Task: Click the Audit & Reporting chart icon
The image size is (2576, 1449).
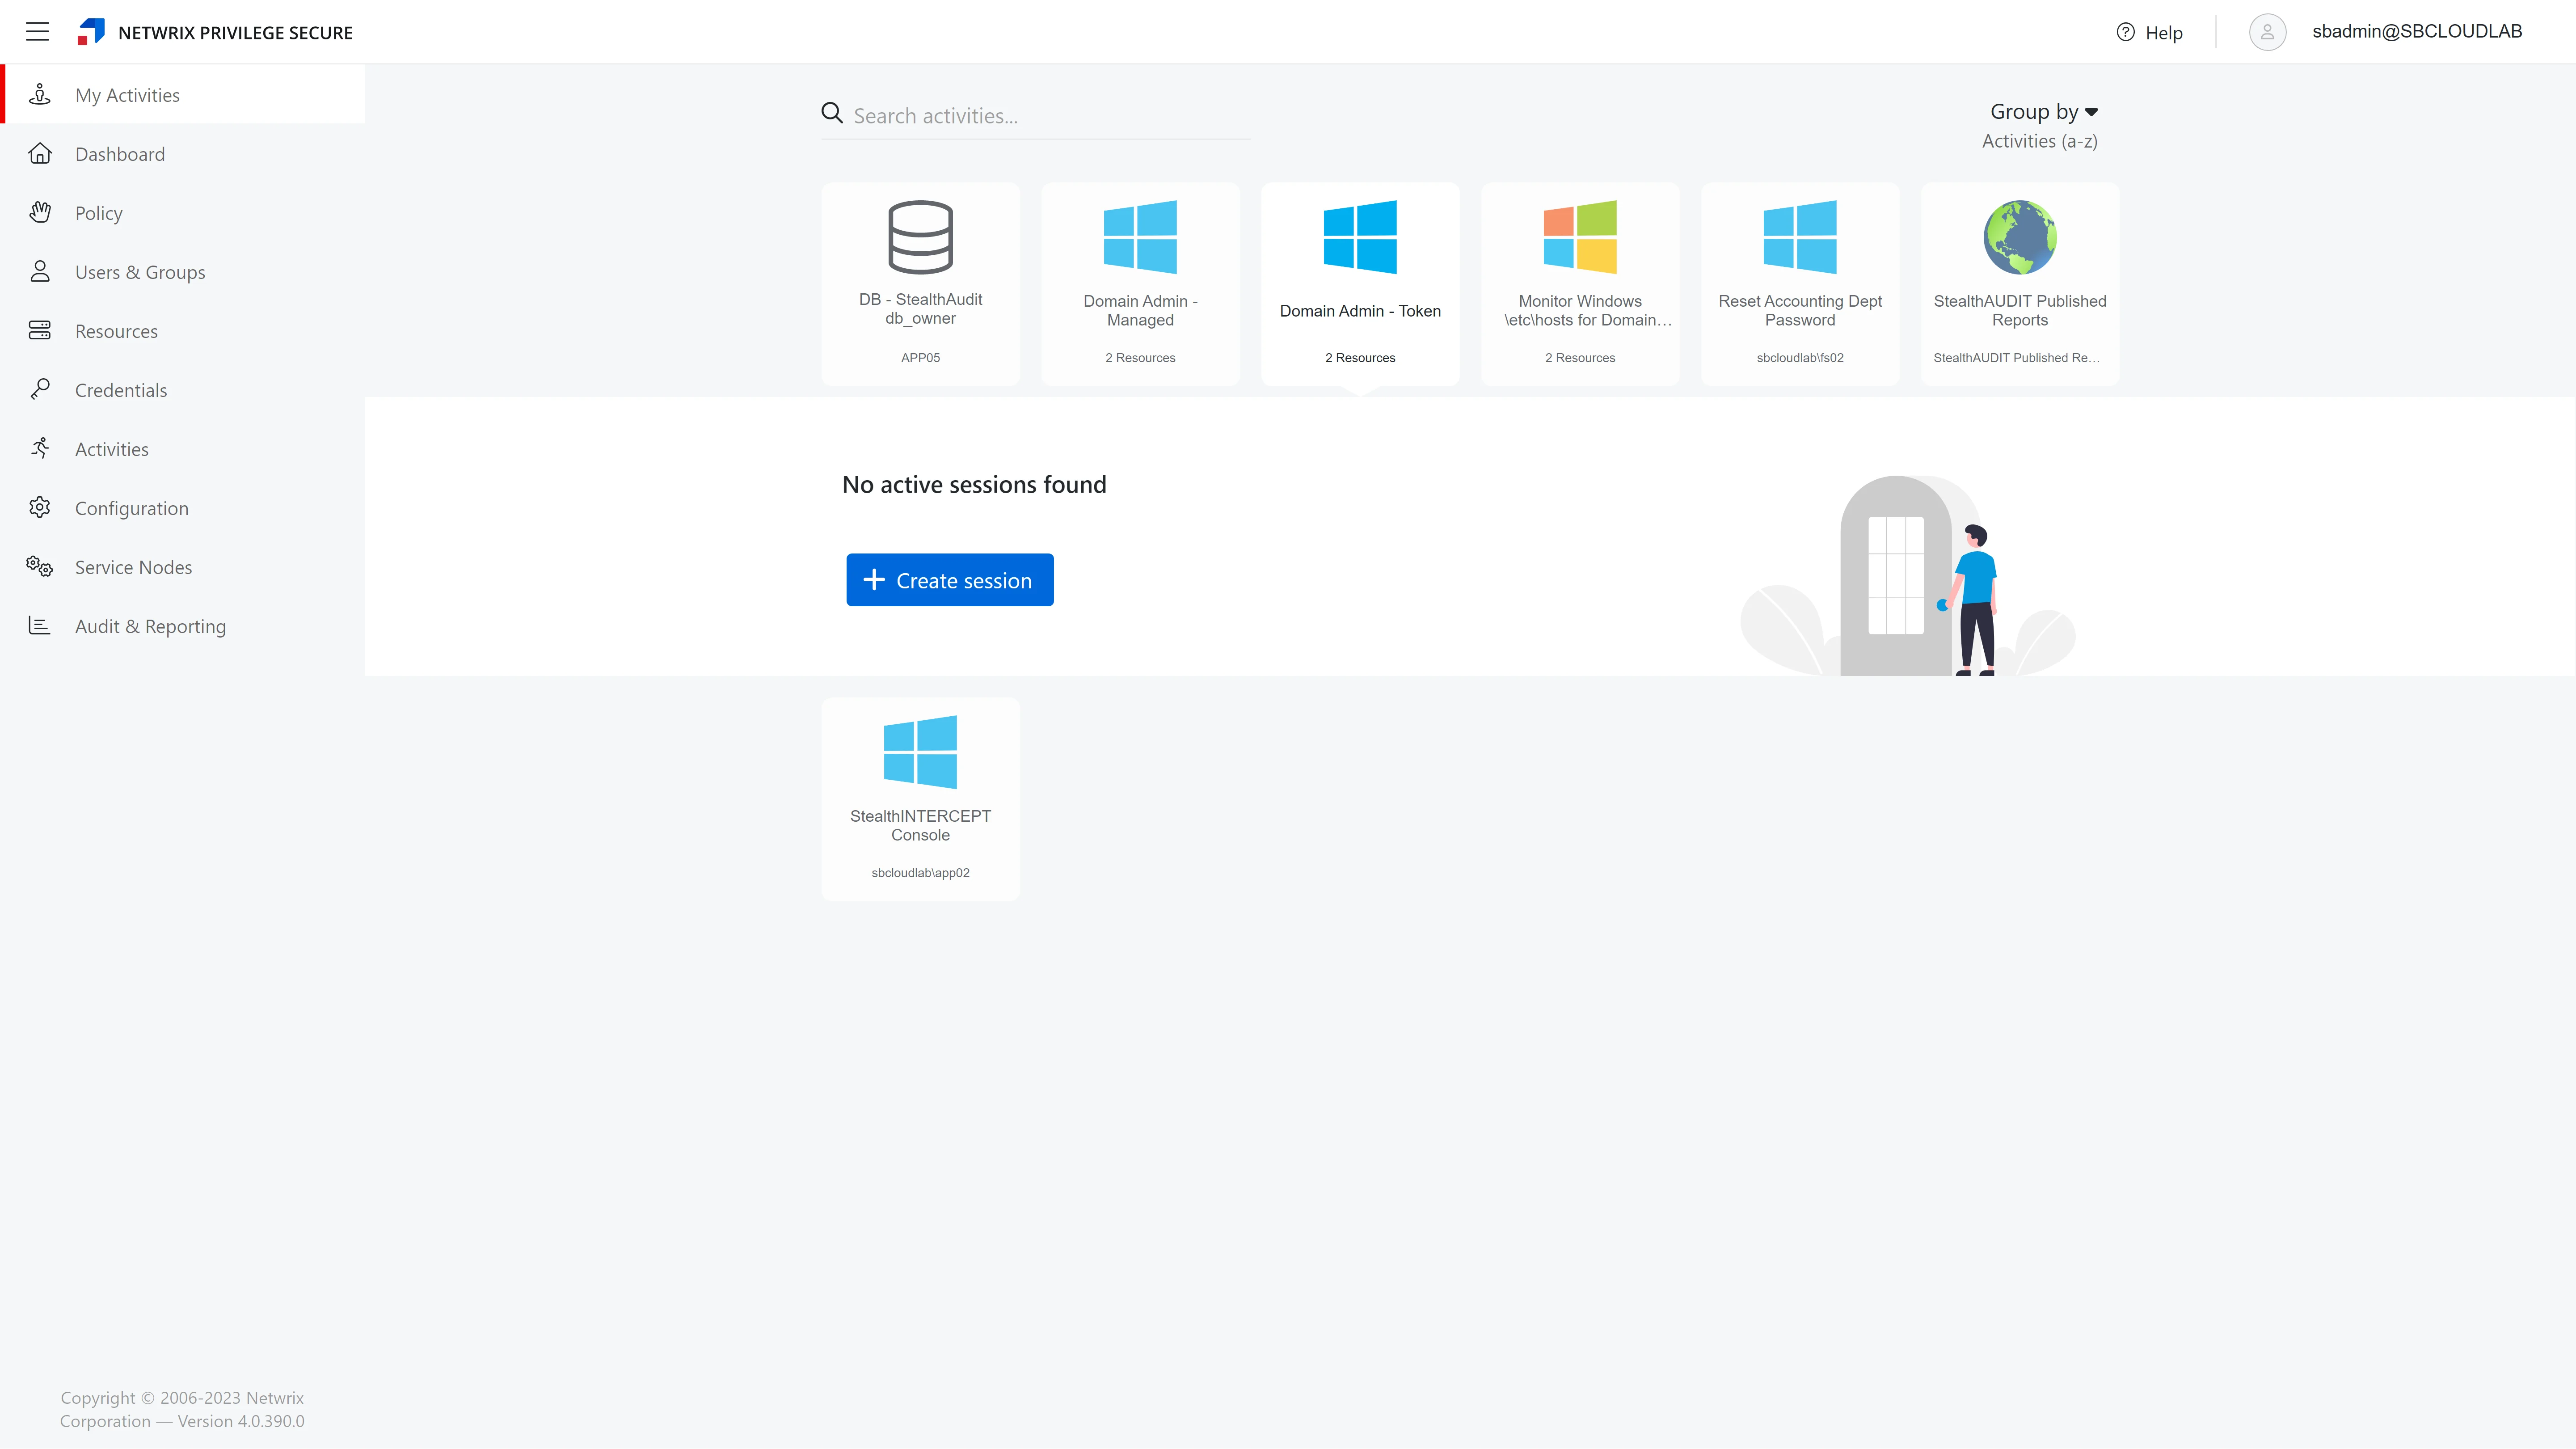Action: point(40,625)
